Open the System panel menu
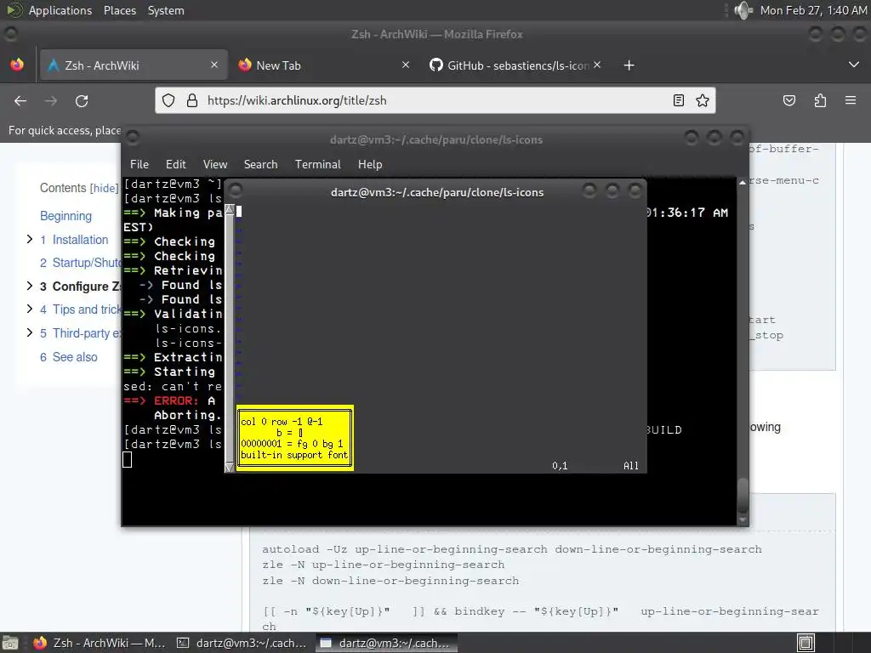 [166, 10]
